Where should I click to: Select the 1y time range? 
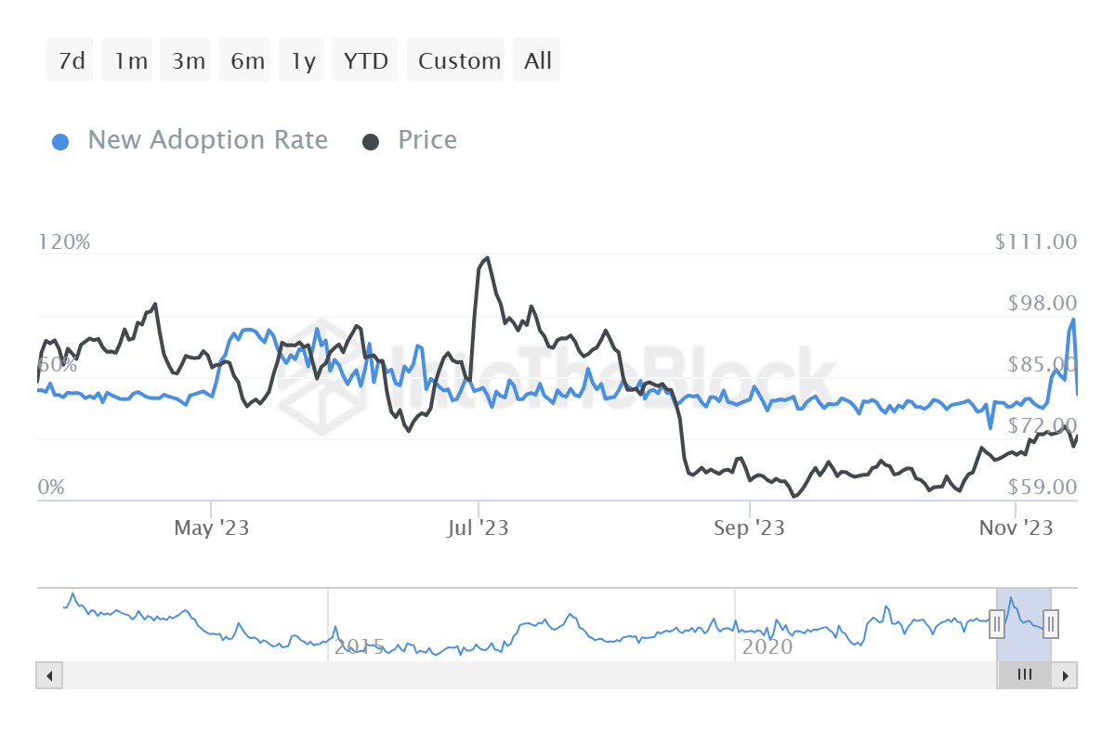coord(301,59)
